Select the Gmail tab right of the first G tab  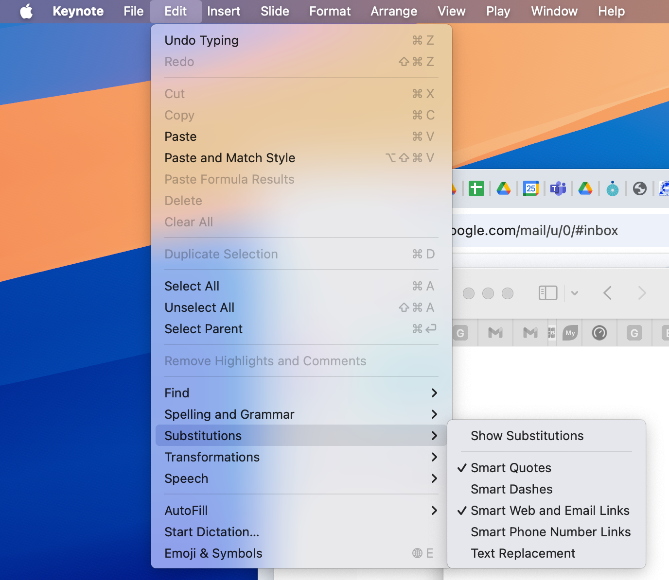tap(495, 333)
